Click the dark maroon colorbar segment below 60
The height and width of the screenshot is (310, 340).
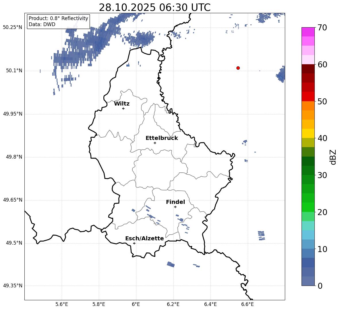point(308,69)
